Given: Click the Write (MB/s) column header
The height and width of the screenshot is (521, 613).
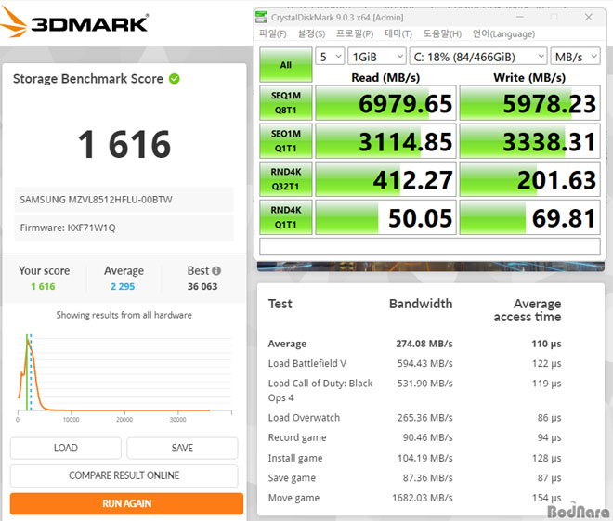Looking at the screenshot, I should (x=529, y=77).
